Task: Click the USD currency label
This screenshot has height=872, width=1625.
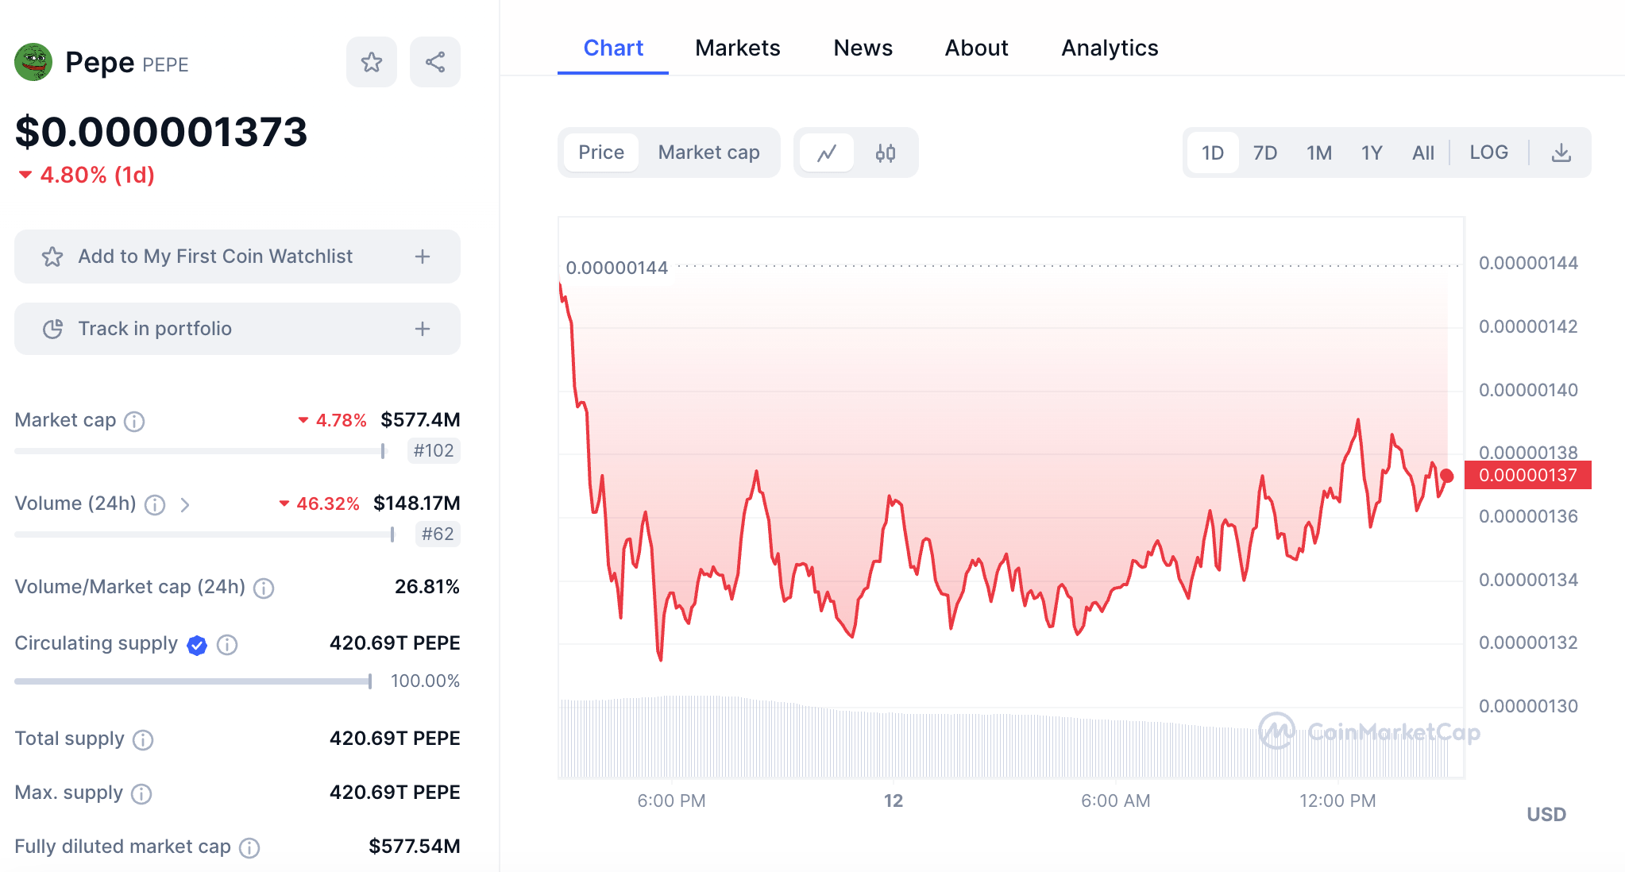Action: tap(1546, 815)
